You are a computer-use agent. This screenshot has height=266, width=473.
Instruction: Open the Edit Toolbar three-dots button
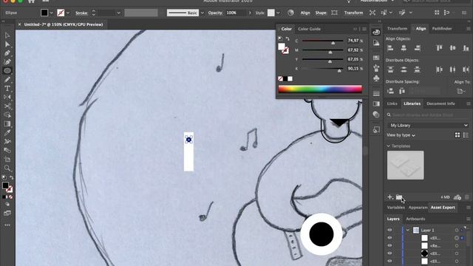click(x=7, y=225)
